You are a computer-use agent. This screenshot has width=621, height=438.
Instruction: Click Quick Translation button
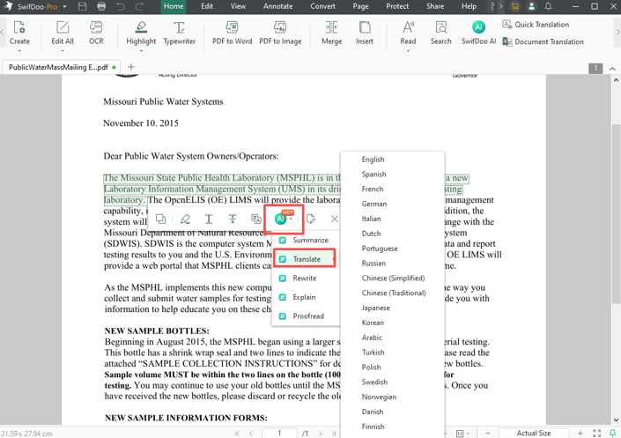pos(536,25)
